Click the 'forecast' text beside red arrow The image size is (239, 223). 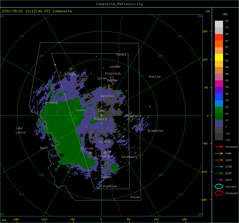pyautogui.click(x=232, y=147)
